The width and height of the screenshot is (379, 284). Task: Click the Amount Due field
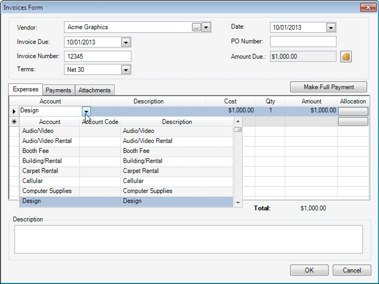tap(303, 56)
